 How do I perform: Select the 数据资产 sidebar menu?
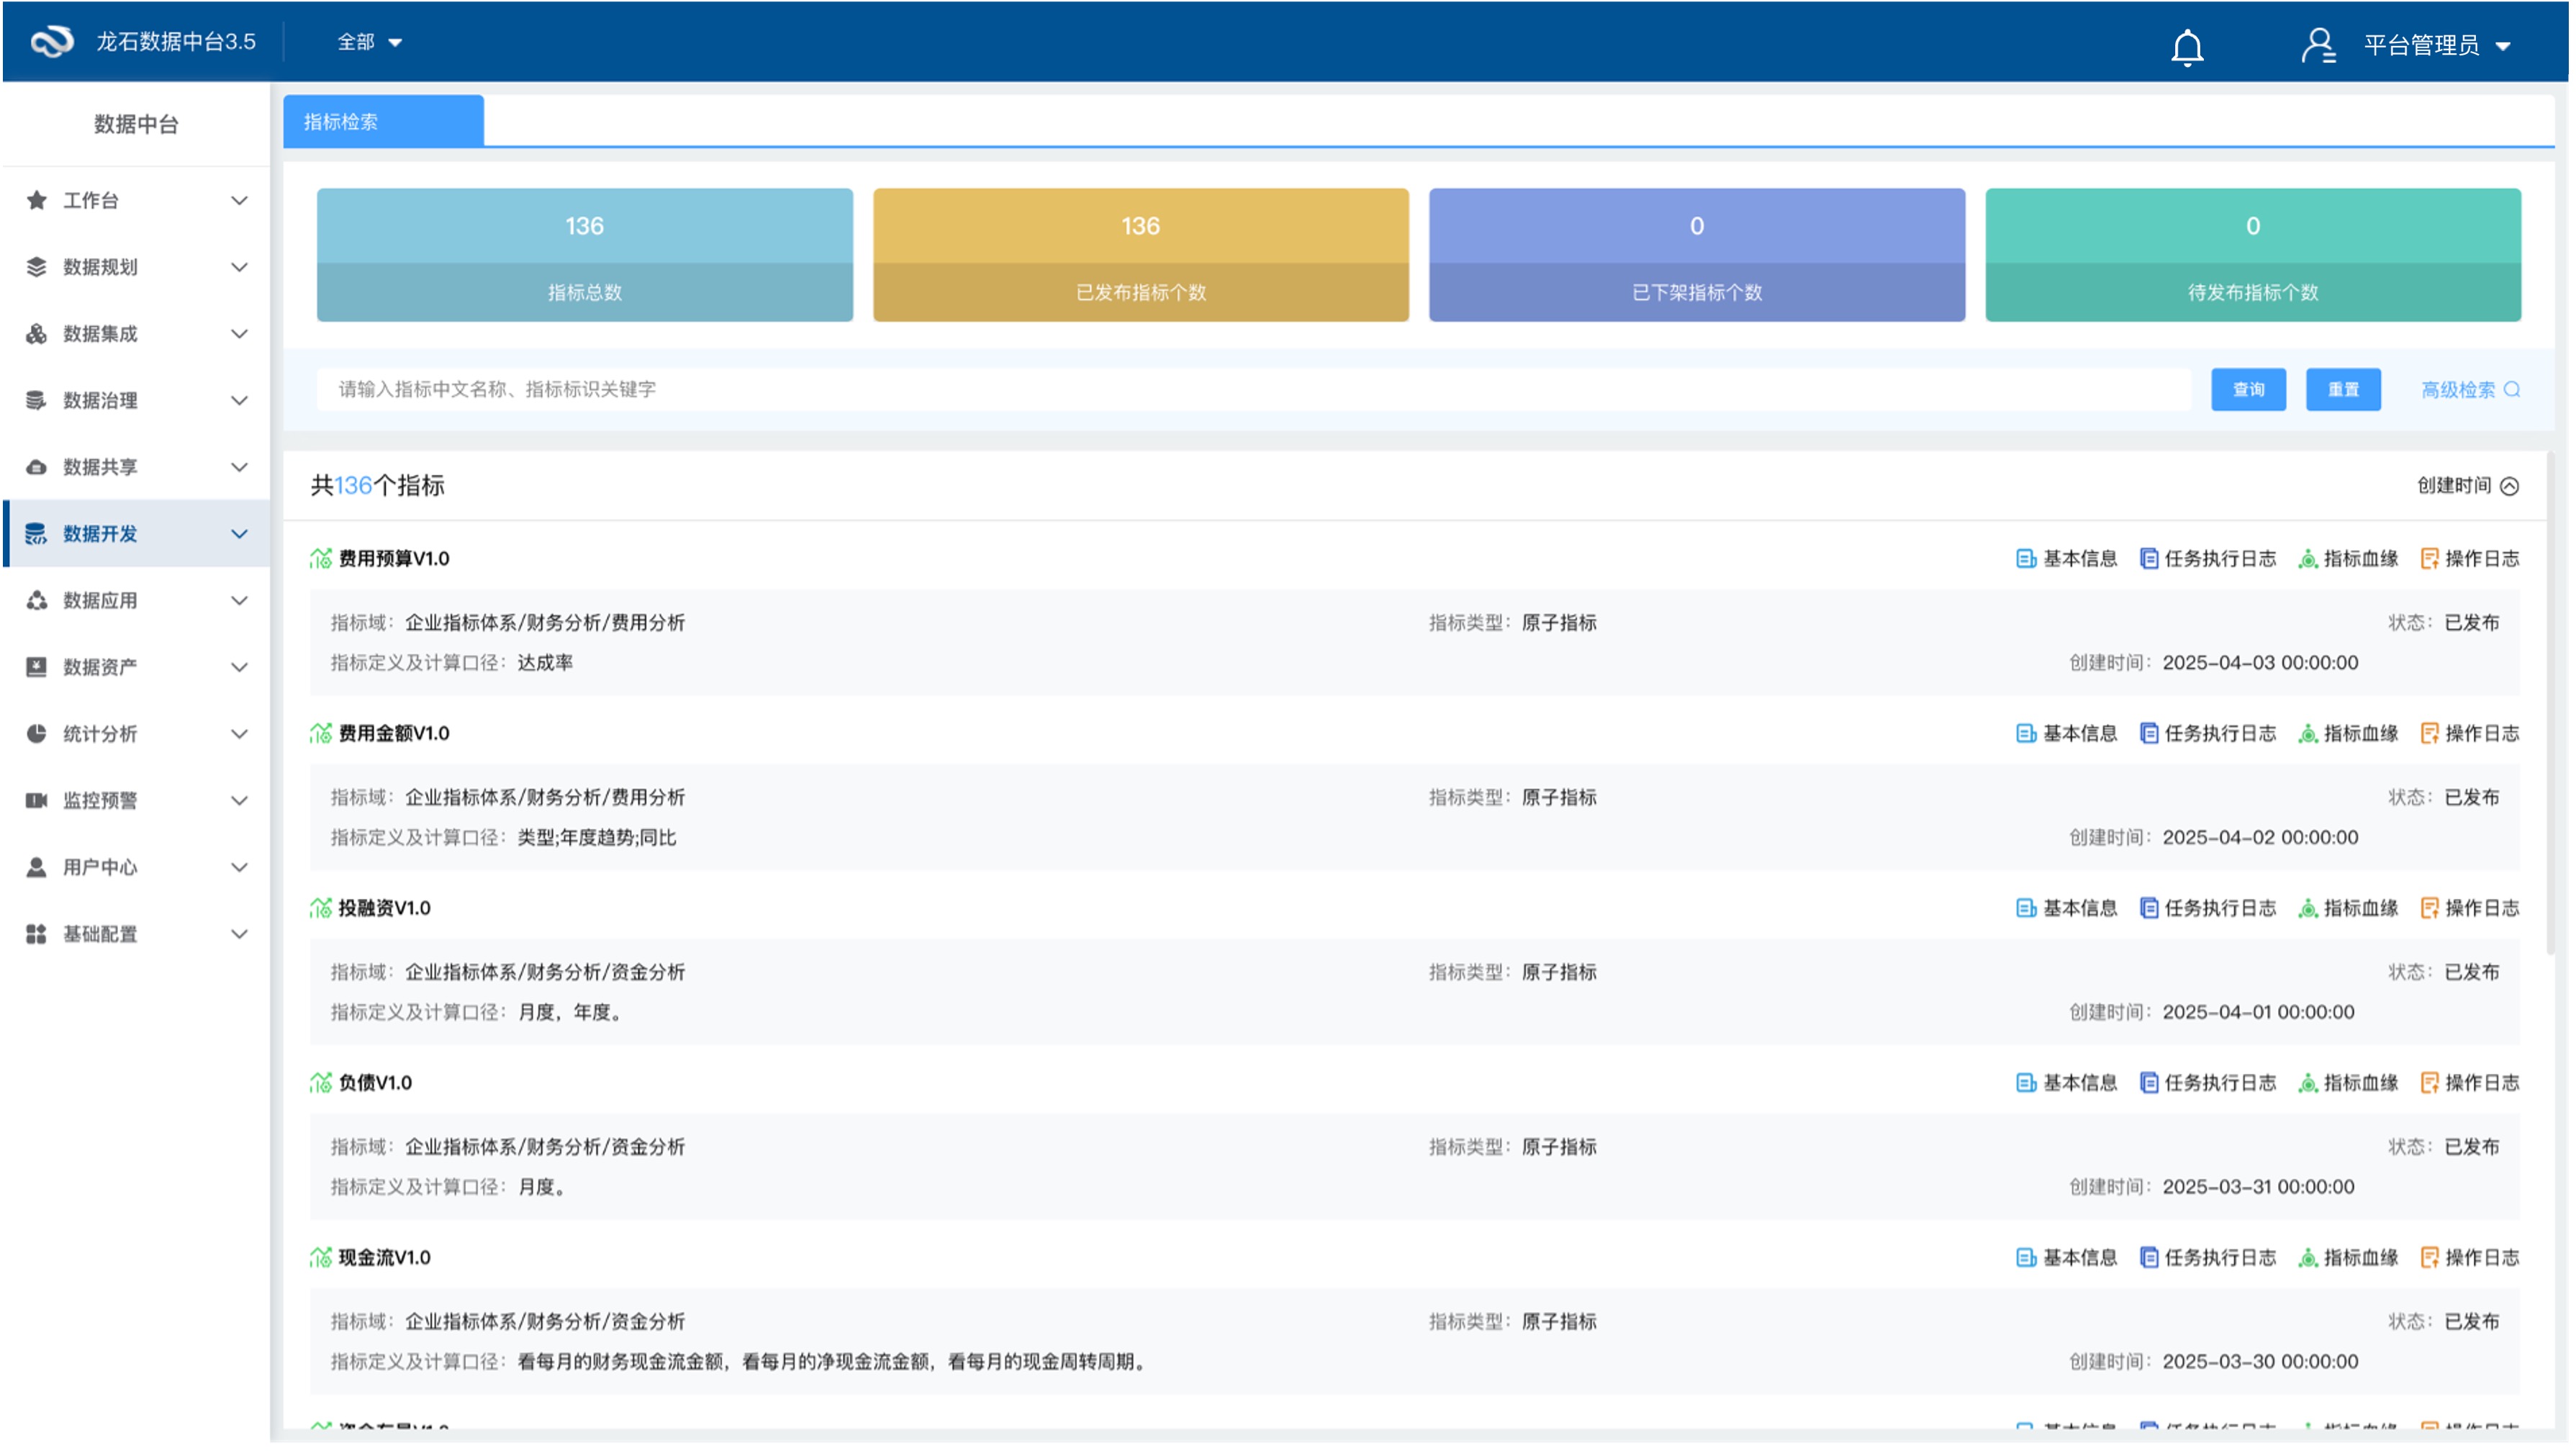(136, 668)
